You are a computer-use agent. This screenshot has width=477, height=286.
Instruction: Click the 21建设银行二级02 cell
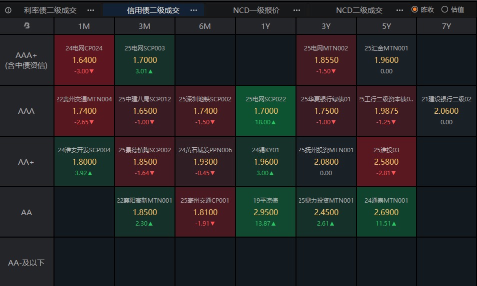click(x=446, y=111)
